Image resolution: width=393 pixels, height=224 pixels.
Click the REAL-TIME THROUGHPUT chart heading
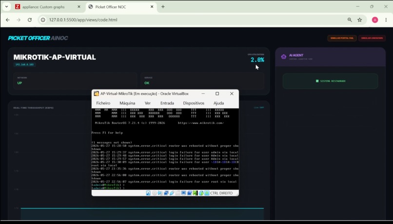pyautogui.click(x=33, y=108)
